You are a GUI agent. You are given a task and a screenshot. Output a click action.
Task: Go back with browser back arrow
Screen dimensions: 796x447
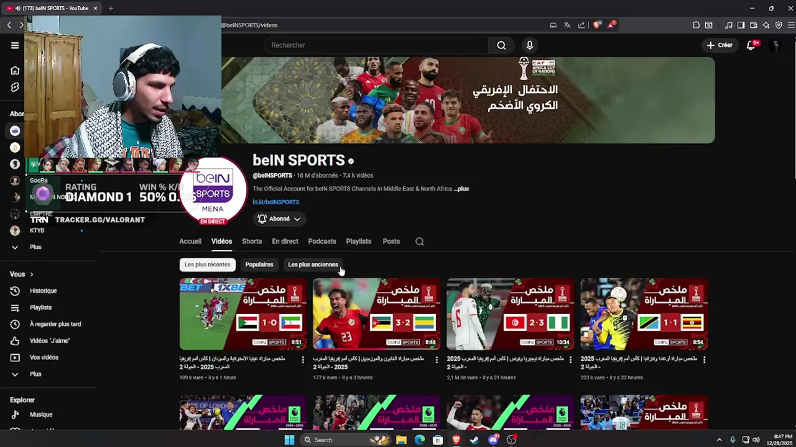point(9,25)
